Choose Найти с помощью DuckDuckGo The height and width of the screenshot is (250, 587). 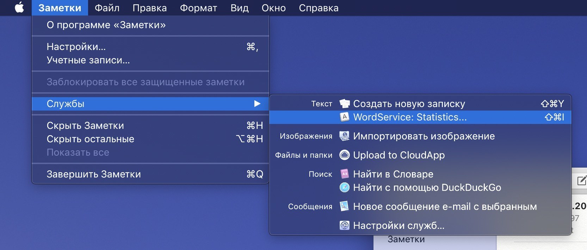420,188
